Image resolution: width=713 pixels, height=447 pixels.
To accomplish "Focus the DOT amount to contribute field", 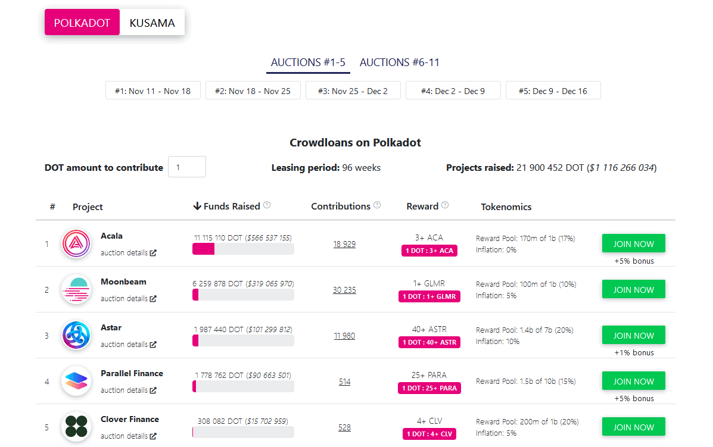I will pyautogui.click(x=187, y=167).
